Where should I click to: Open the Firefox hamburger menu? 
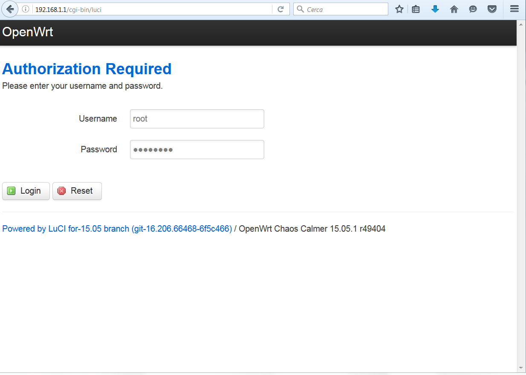point(514,9)
